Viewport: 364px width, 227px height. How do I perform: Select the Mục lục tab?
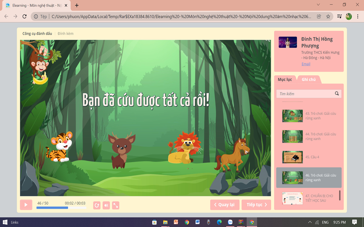285,79
